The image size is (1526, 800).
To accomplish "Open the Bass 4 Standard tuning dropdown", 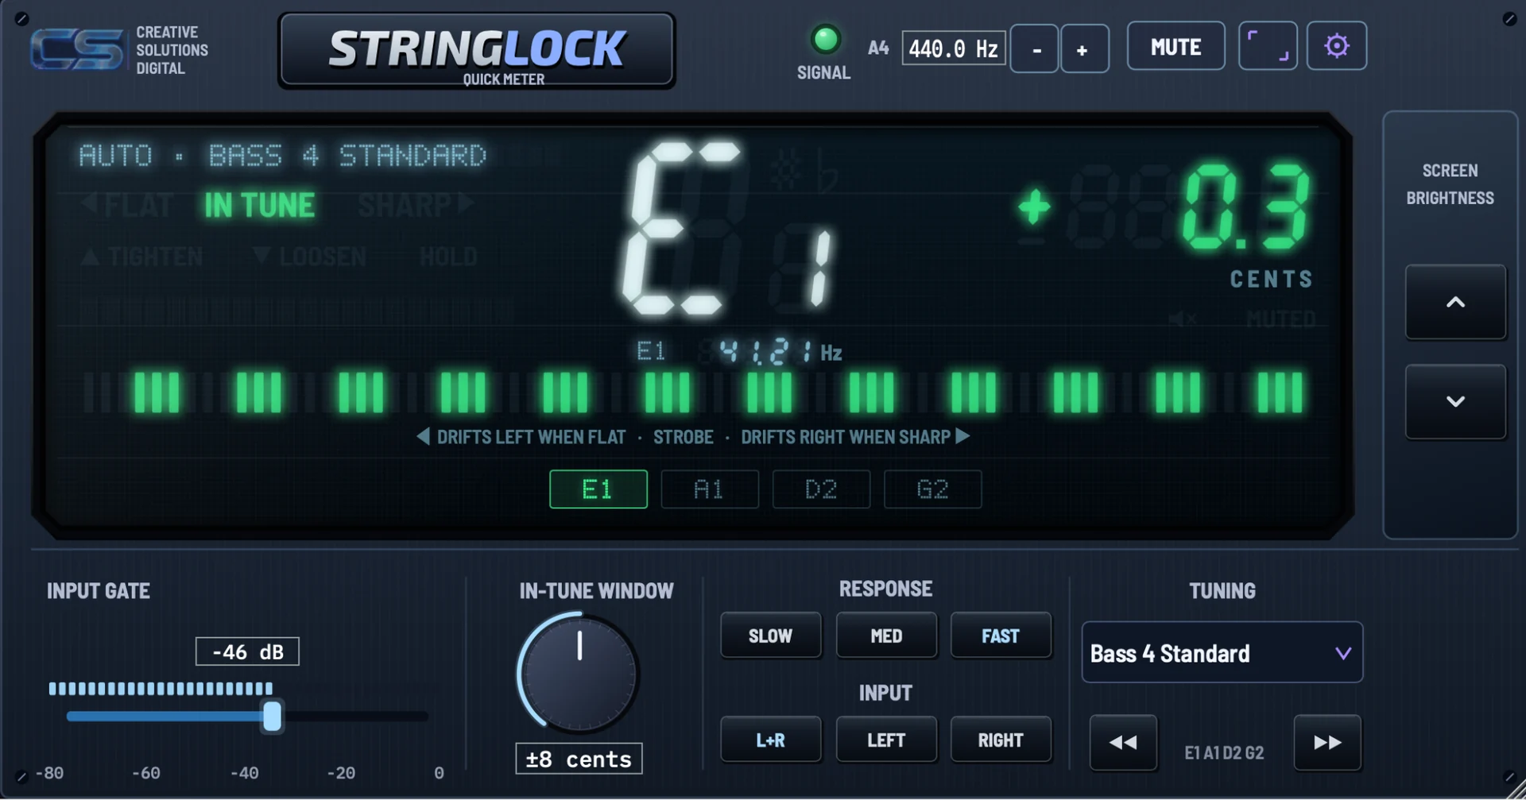I will pos(1222,653).
